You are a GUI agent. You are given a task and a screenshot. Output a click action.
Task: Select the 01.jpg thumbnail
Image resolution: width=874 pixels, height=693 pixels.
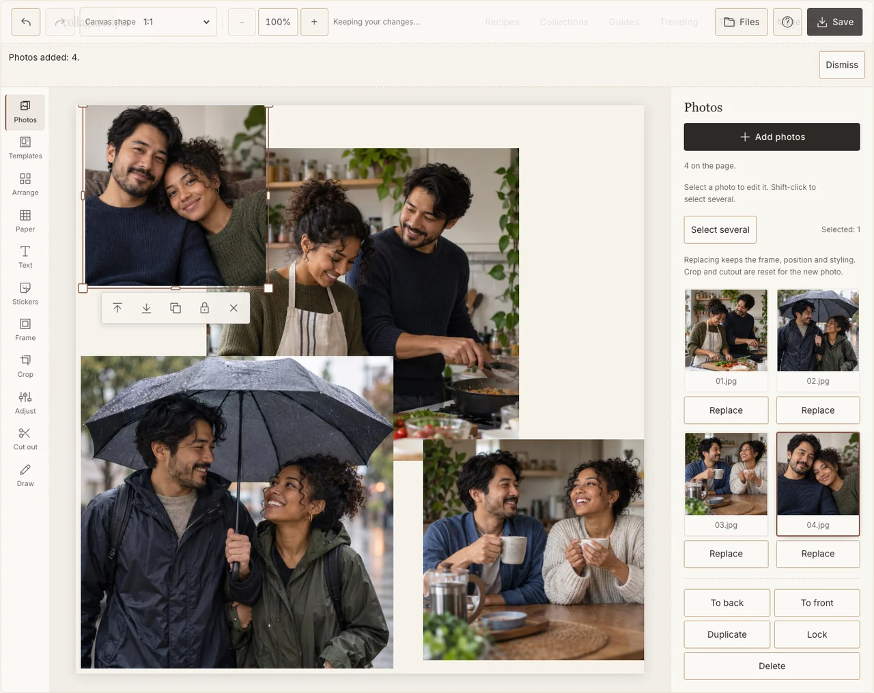coord(726,339)
